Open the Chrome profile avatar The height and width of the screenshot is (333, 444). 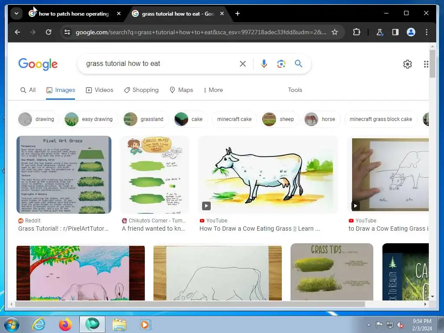(411, 32)
